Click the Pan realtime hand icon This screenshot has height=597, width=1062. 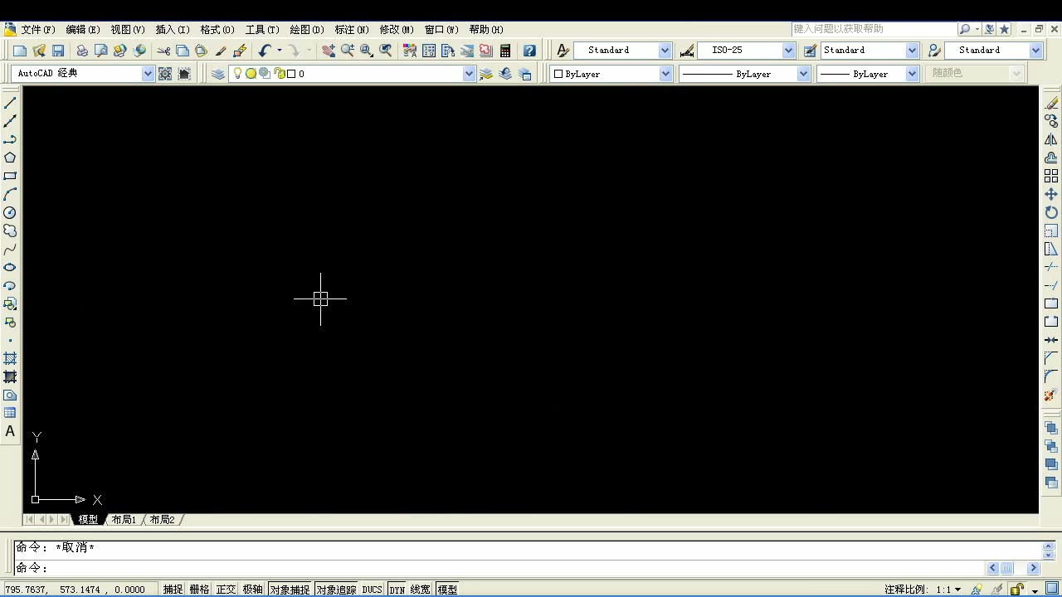coord(329,51)
